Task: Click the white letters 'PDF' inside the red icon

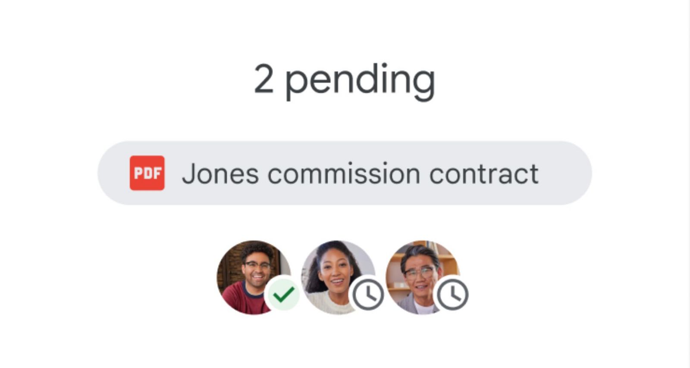Action: tap(147, 173)
